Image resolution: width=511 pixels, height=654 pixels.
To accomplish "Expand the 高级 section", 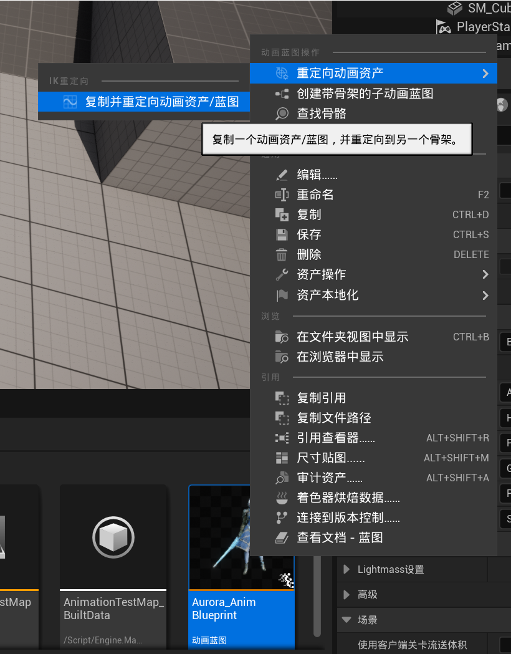I will tap(346, 595).
